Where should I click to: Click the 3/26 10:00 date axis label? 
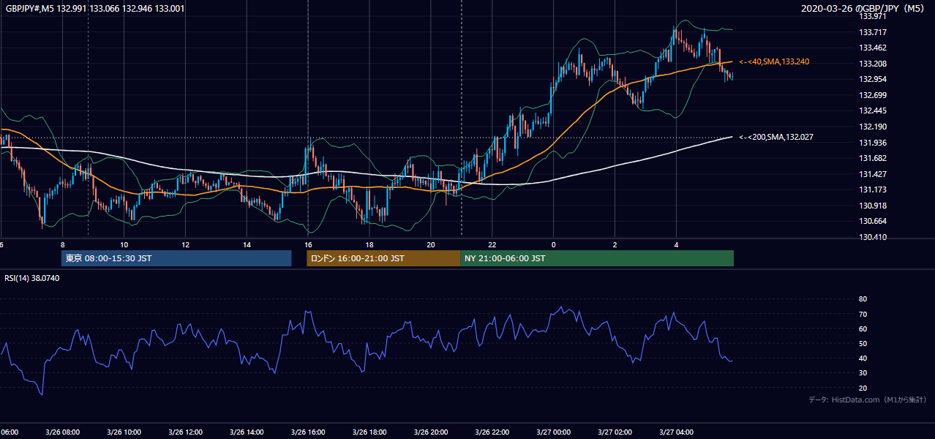[x=124, y=432]
